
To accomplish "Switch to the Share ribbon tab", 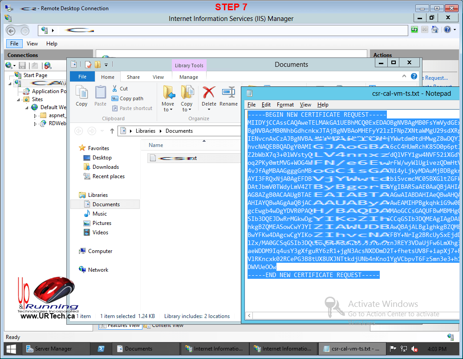I will pyautogui.click(x=133, y=77).
